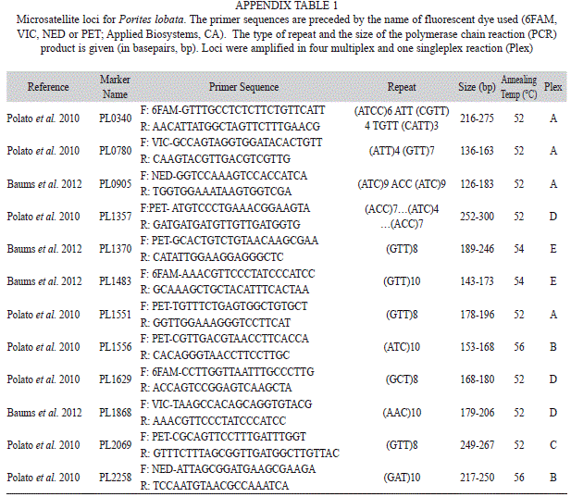This screenshot has width=571, height=497.
Task: Click reverse primer AACATTATGGCTAGTTCTTTGAACG
Action: coord(236,127)
